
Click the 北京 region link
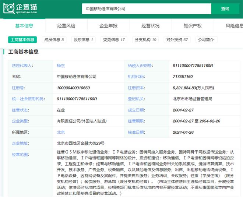point(61,132)
